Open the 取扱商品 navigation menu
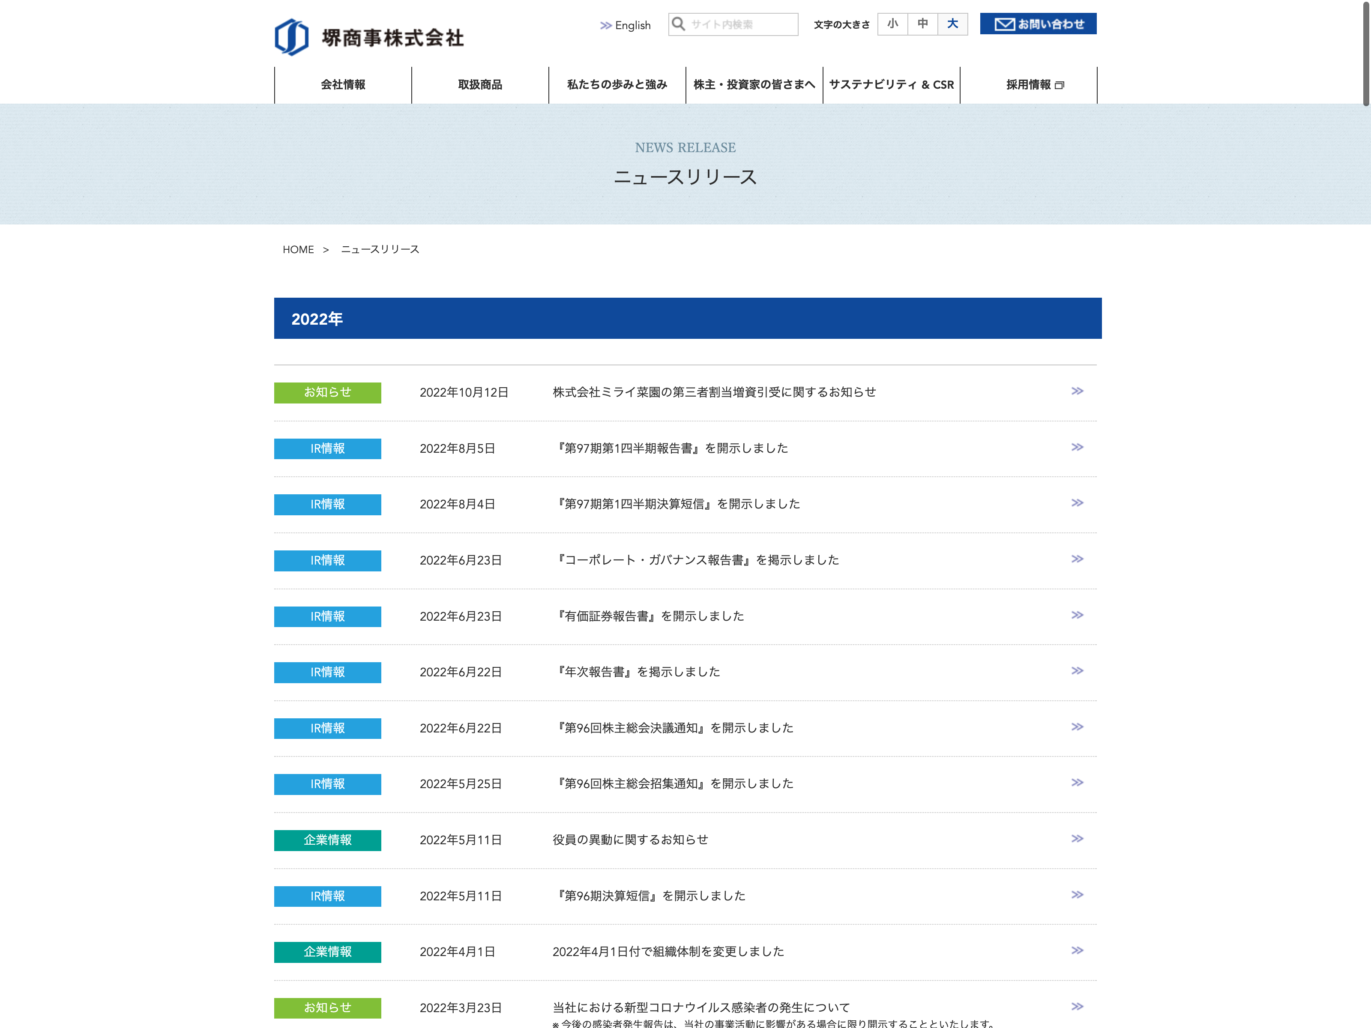 click(x=480, y=85)
